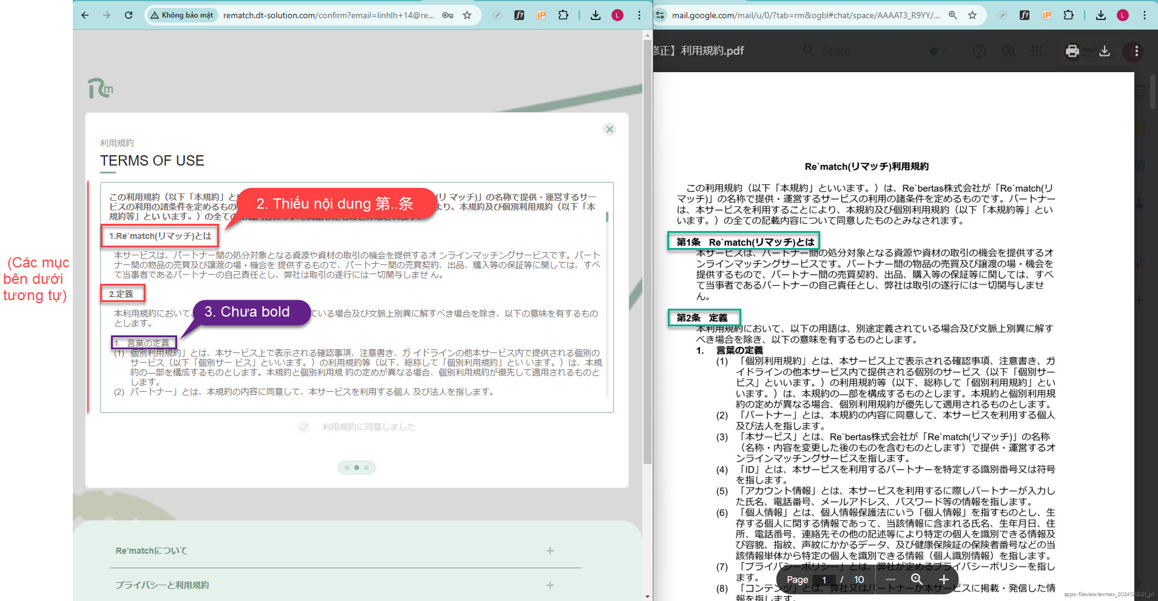Open Chrome menu in the left browser window
The image size is (1158, 601).
point(639,15)
